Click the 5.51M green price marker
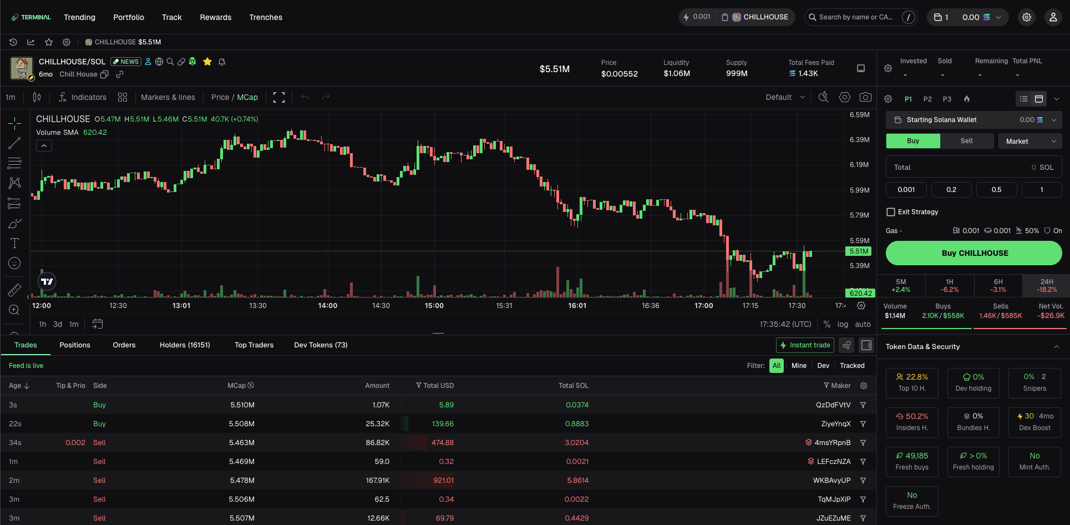Viewport: 1070px width, 525px height. [x=859, y=251]
